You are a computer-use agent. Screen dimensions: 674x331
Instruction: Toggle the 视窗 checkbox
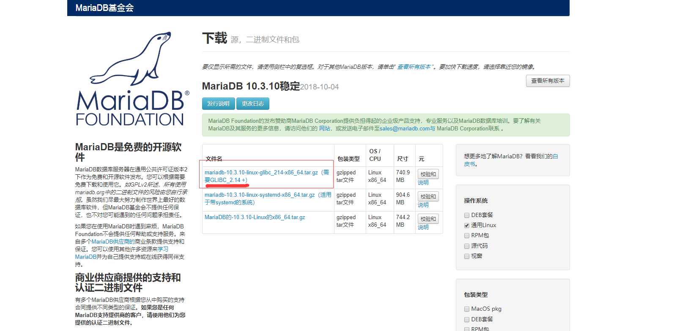click(467, 256)
